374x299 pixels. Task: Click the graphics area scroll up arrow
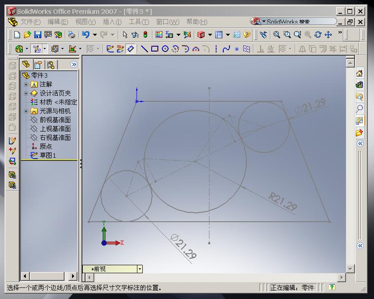coord(350,63)
